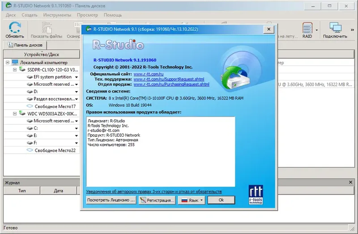Click the Посмотреть Лицензию button
The width and height of the screenshot is (358, 234).
pyautogui.click(x=111, y=200)
